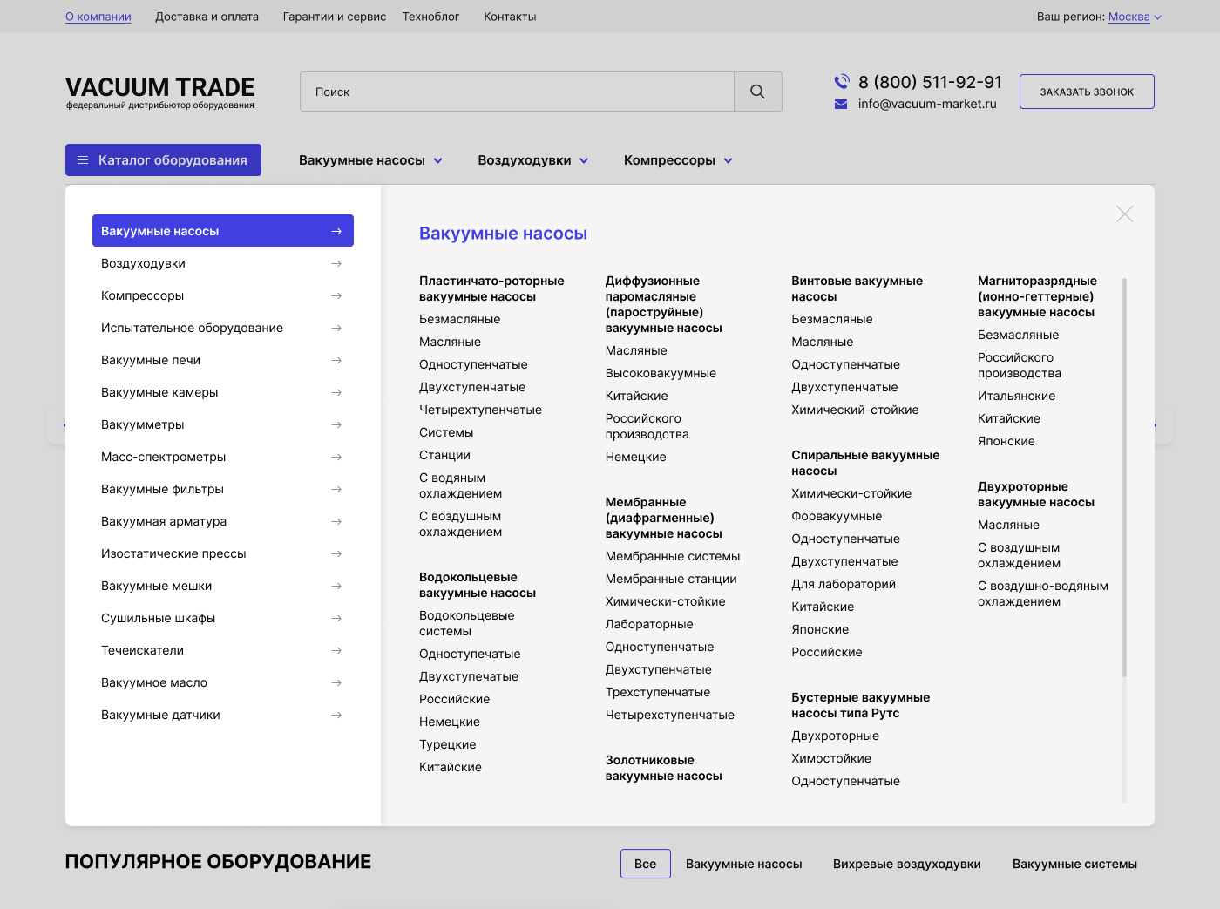This screenshot has height=909, width=1220.
Task: Click the arrow next to Воздуходувки in sidebar
Action: [336, 264]
